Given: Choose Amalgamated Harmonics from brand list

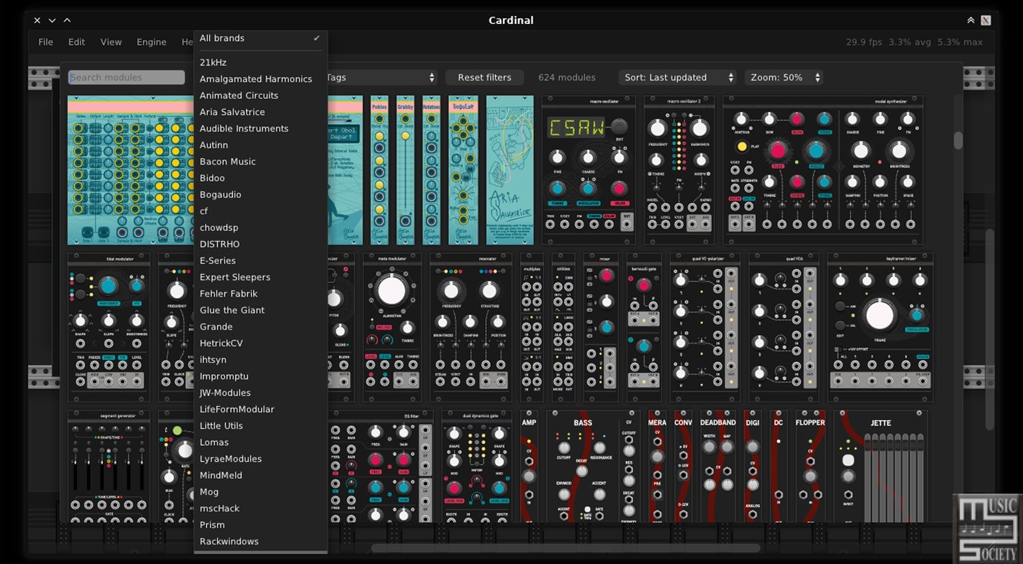Looking at the screenshot, I should coord(260,79).
